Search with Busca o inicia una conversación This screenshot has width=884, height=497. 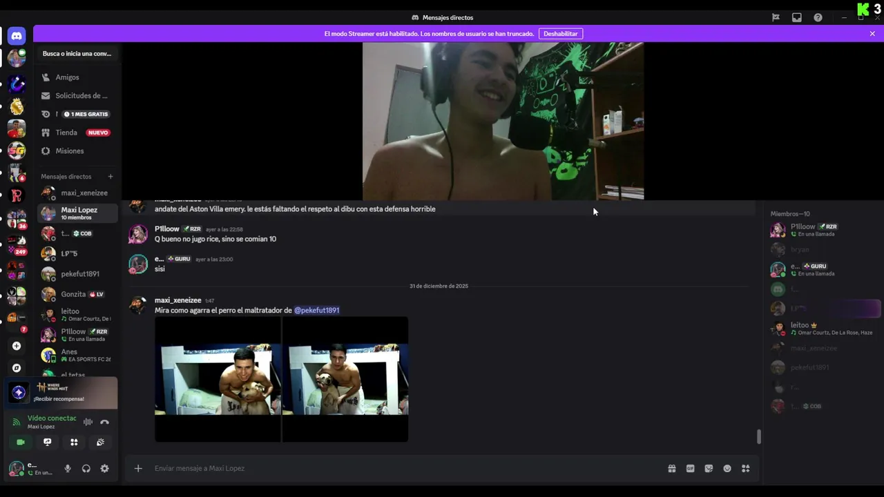[77, 53]
